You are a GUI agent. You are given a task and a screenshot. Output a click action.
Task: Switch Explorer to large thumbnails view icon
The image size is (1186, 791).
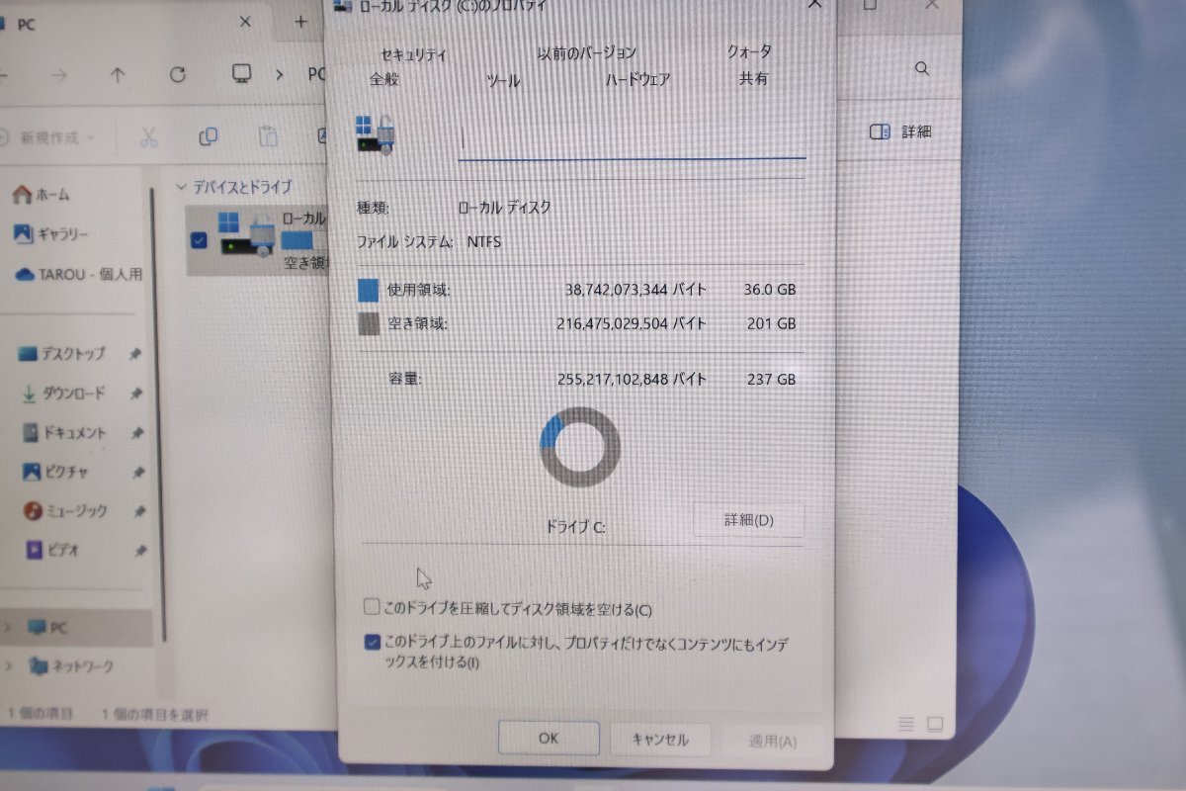935,725
